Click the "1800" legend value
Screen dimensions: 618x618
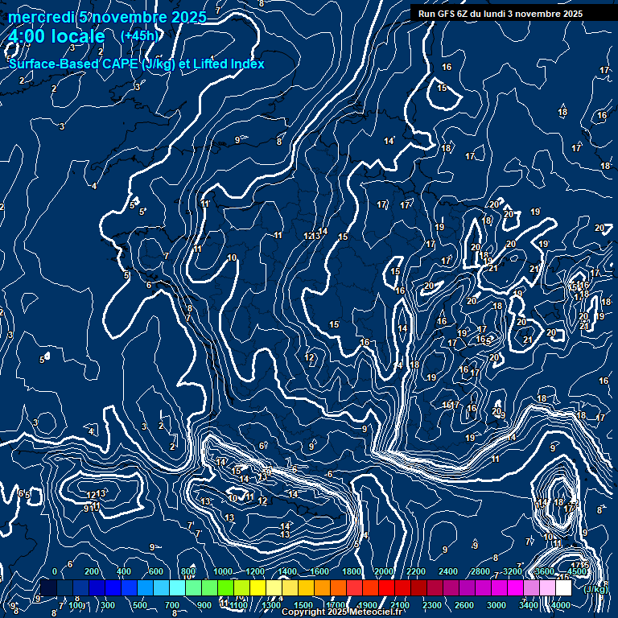352,571
